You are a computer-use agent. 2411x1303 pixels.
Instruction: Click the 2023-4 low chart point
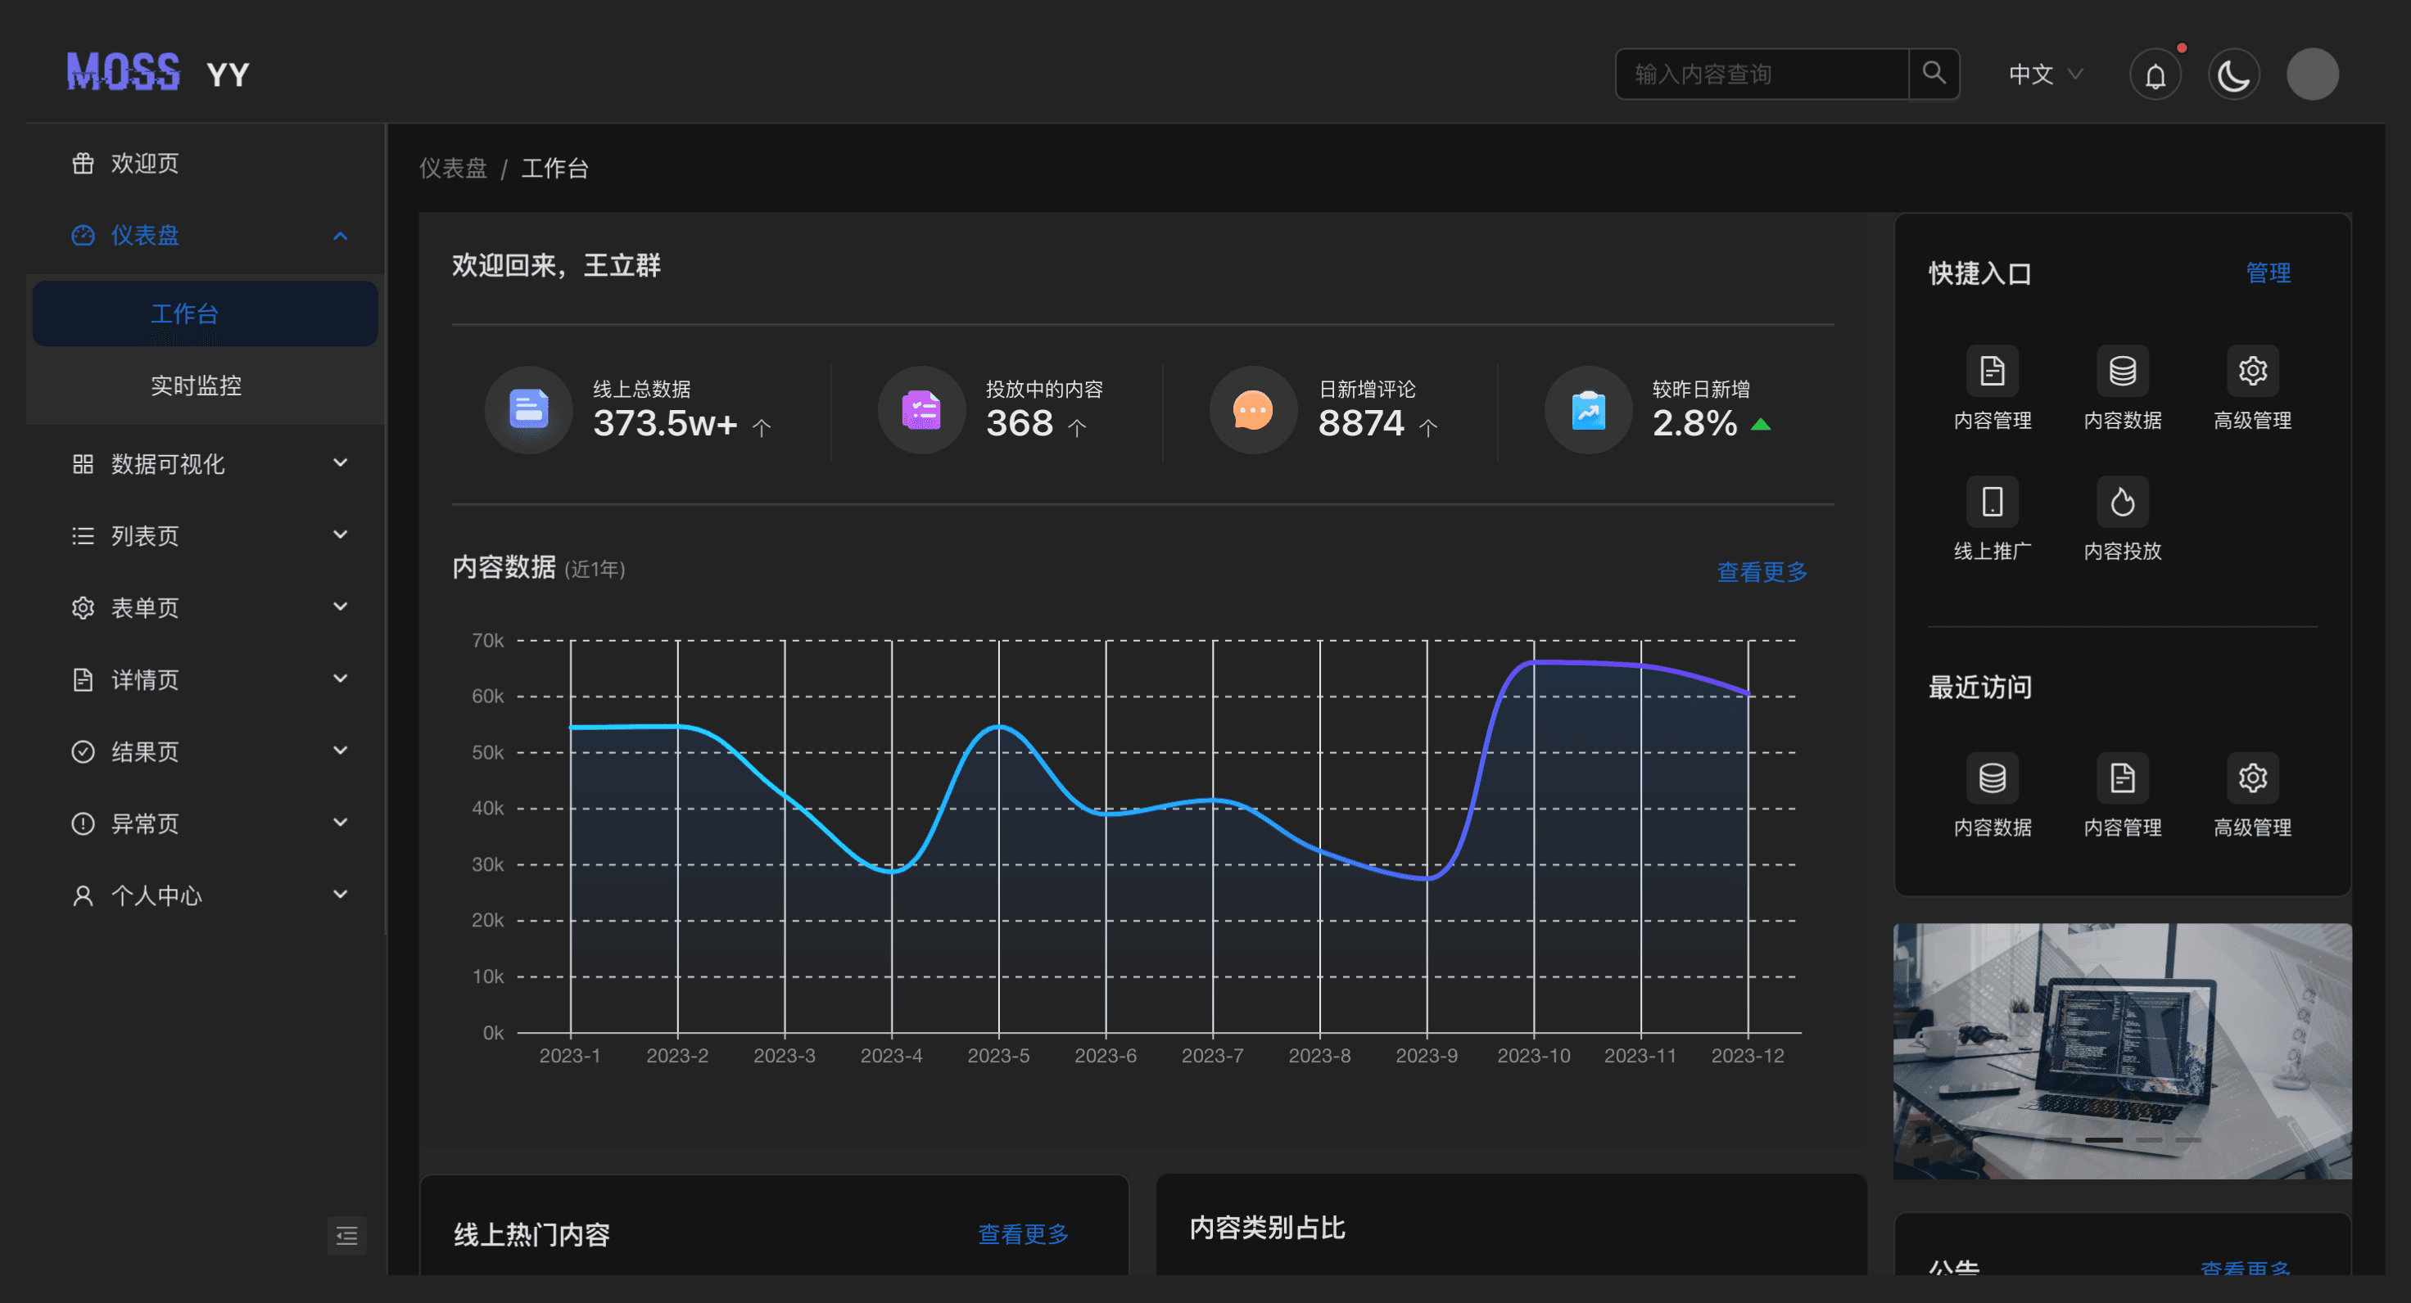pyautogui.click(x=892, y=872)
